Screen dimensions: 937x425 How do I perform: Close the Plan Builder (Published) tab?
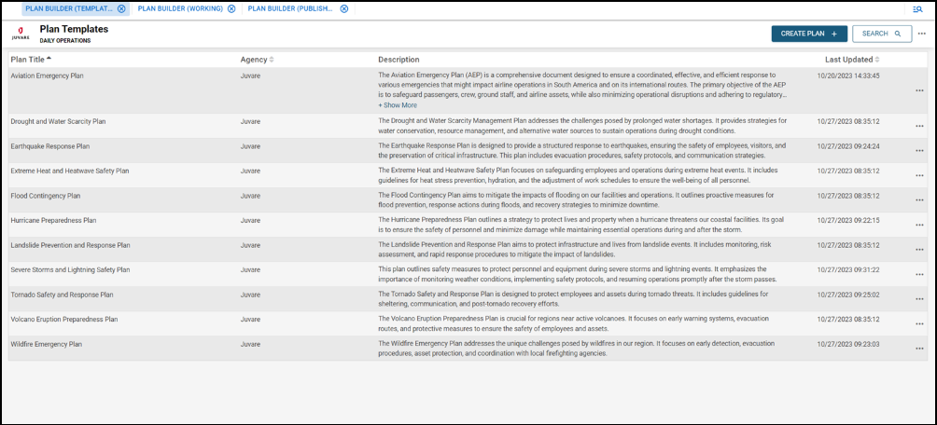tap(344, 8)
